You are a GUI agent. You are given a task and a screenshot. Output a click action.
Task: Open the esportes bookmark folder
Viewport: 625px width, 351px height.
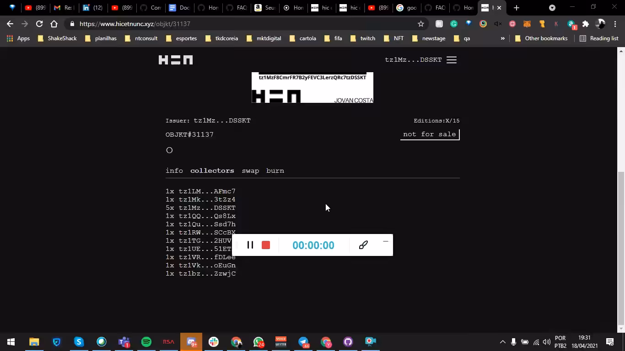pyautogui.click(x=182, y=38)
